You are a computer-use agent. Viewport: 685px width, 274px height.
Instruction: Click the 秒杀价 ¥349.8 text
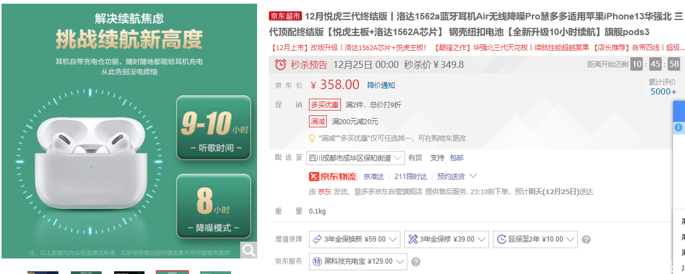tap(434, 66)
